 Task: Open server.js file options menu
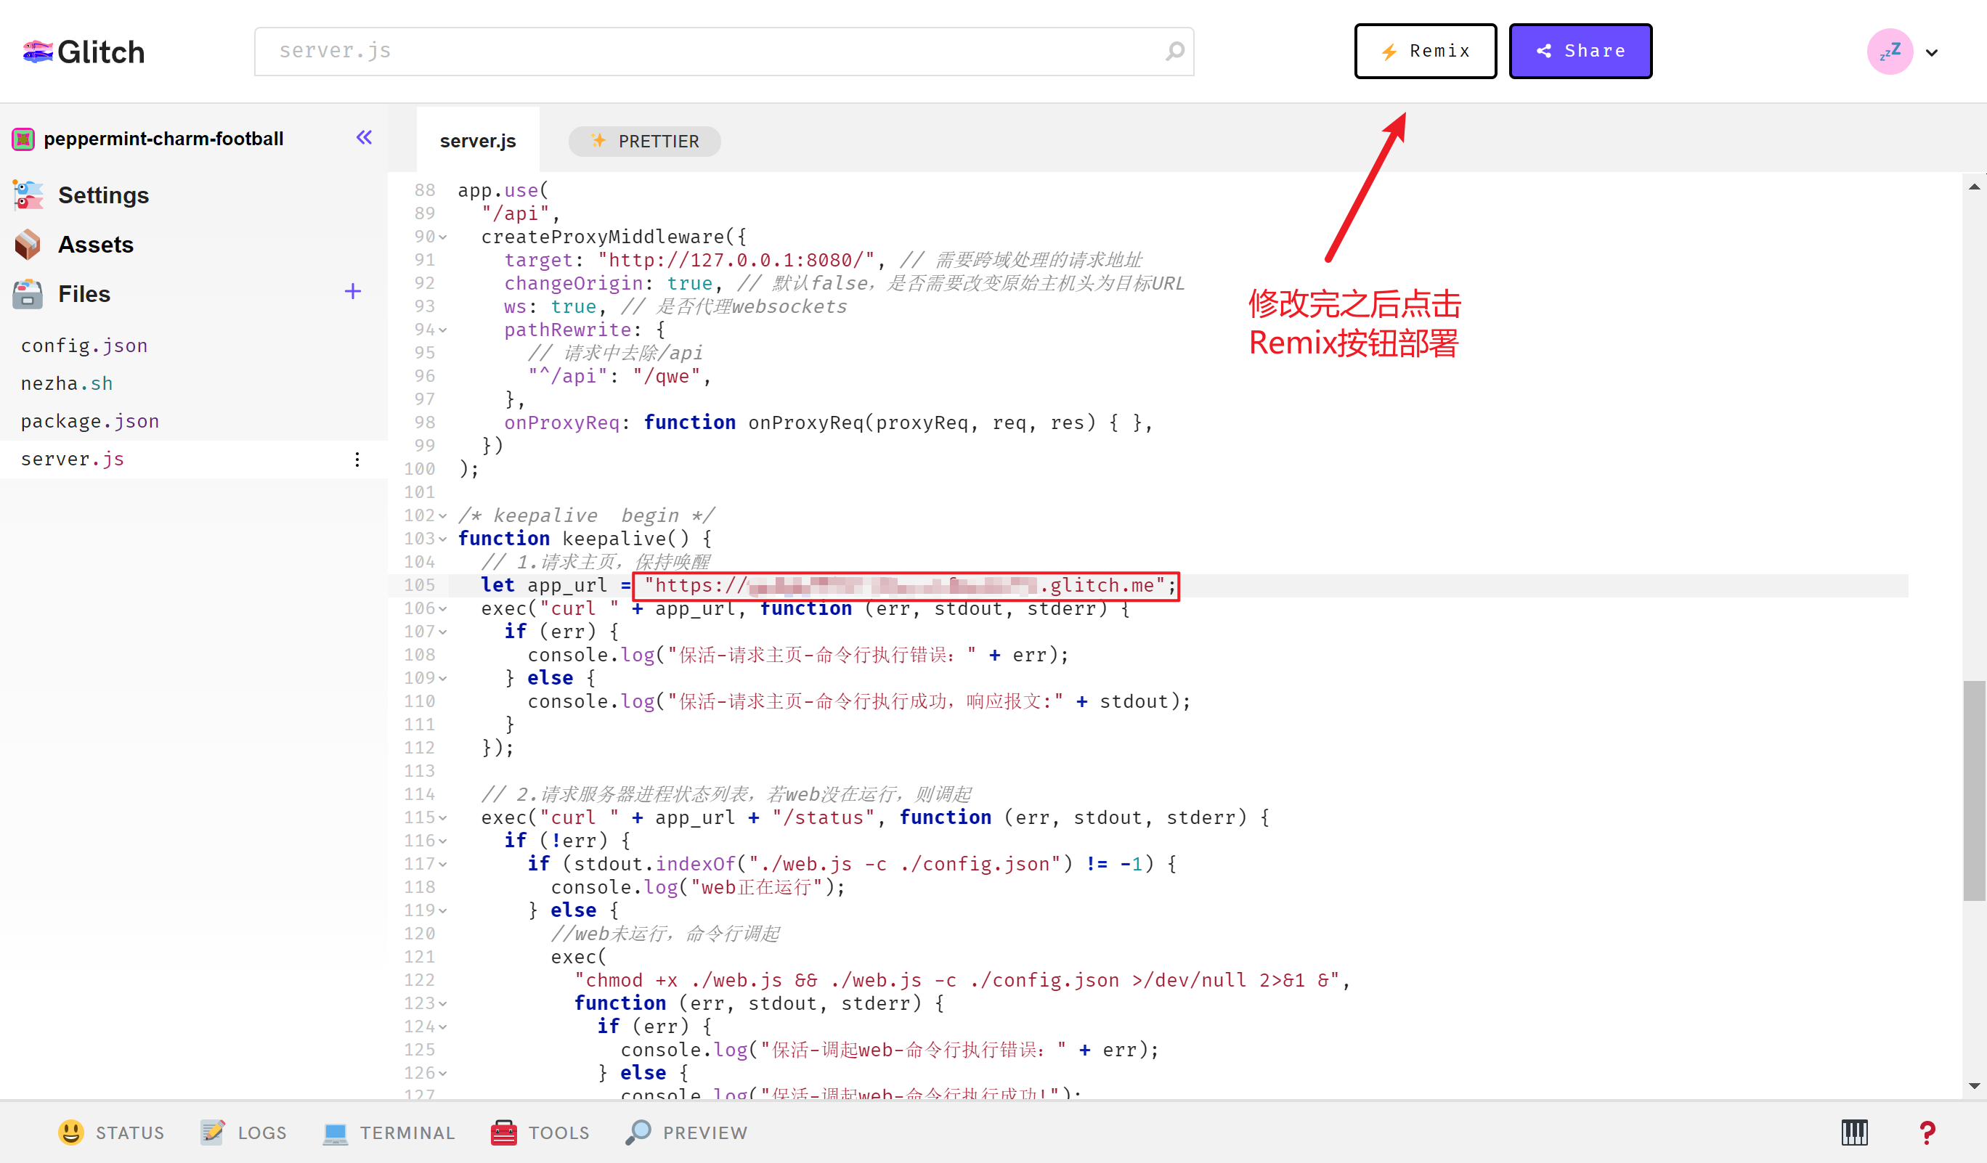click(x=357, y=460)
